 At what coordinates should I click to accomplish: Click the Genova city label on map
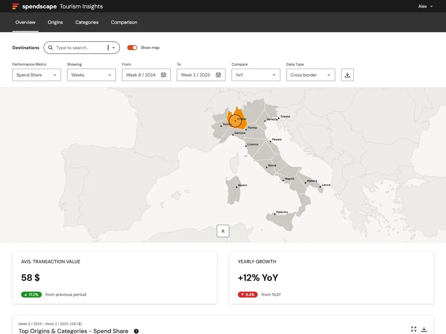[240, 133]
